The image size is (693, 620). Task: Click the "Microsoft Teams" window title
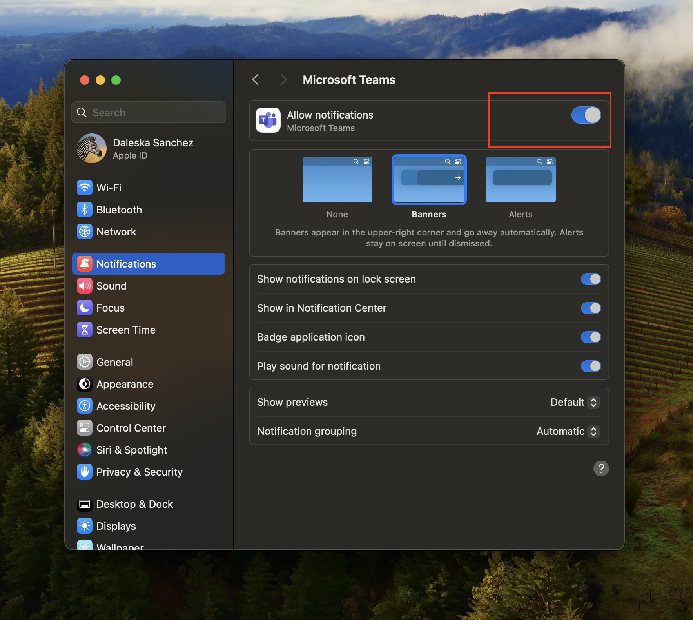(x=349, y=80)
